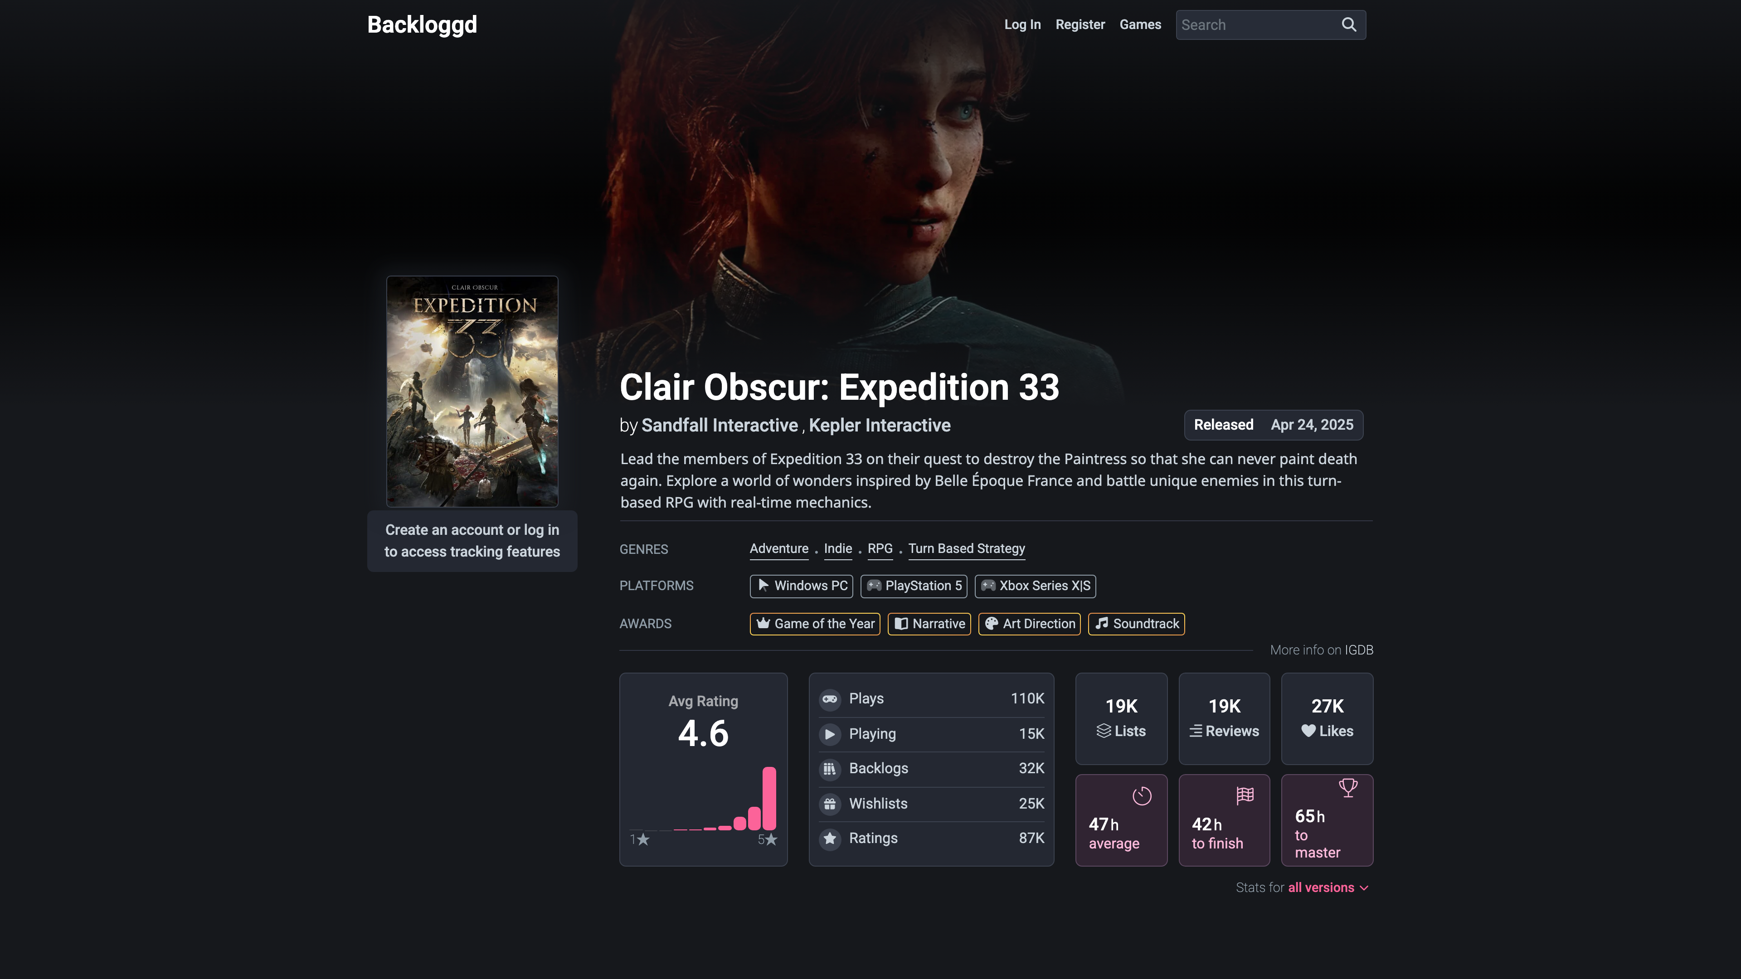Click the '42h to finish' stat
Image resolution: width=1741 pixels, height=979 pixels.
(1224, 820)
